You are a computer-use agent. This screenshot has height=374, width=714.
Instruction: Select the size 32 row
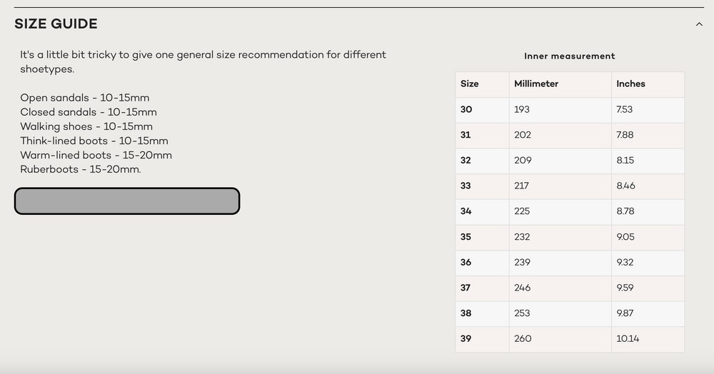point(570,161)
